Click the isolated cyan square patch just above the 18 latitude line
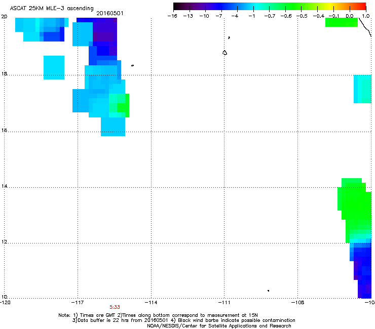This screenshot has height=329, width=375. [x=54, y=67]
